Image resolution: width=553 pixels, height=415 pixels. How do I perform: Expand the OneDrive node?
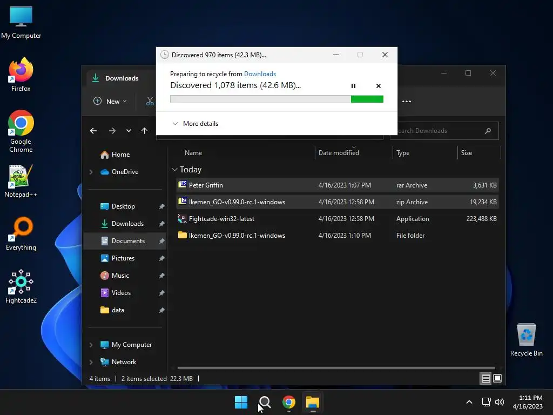(91, 172)
